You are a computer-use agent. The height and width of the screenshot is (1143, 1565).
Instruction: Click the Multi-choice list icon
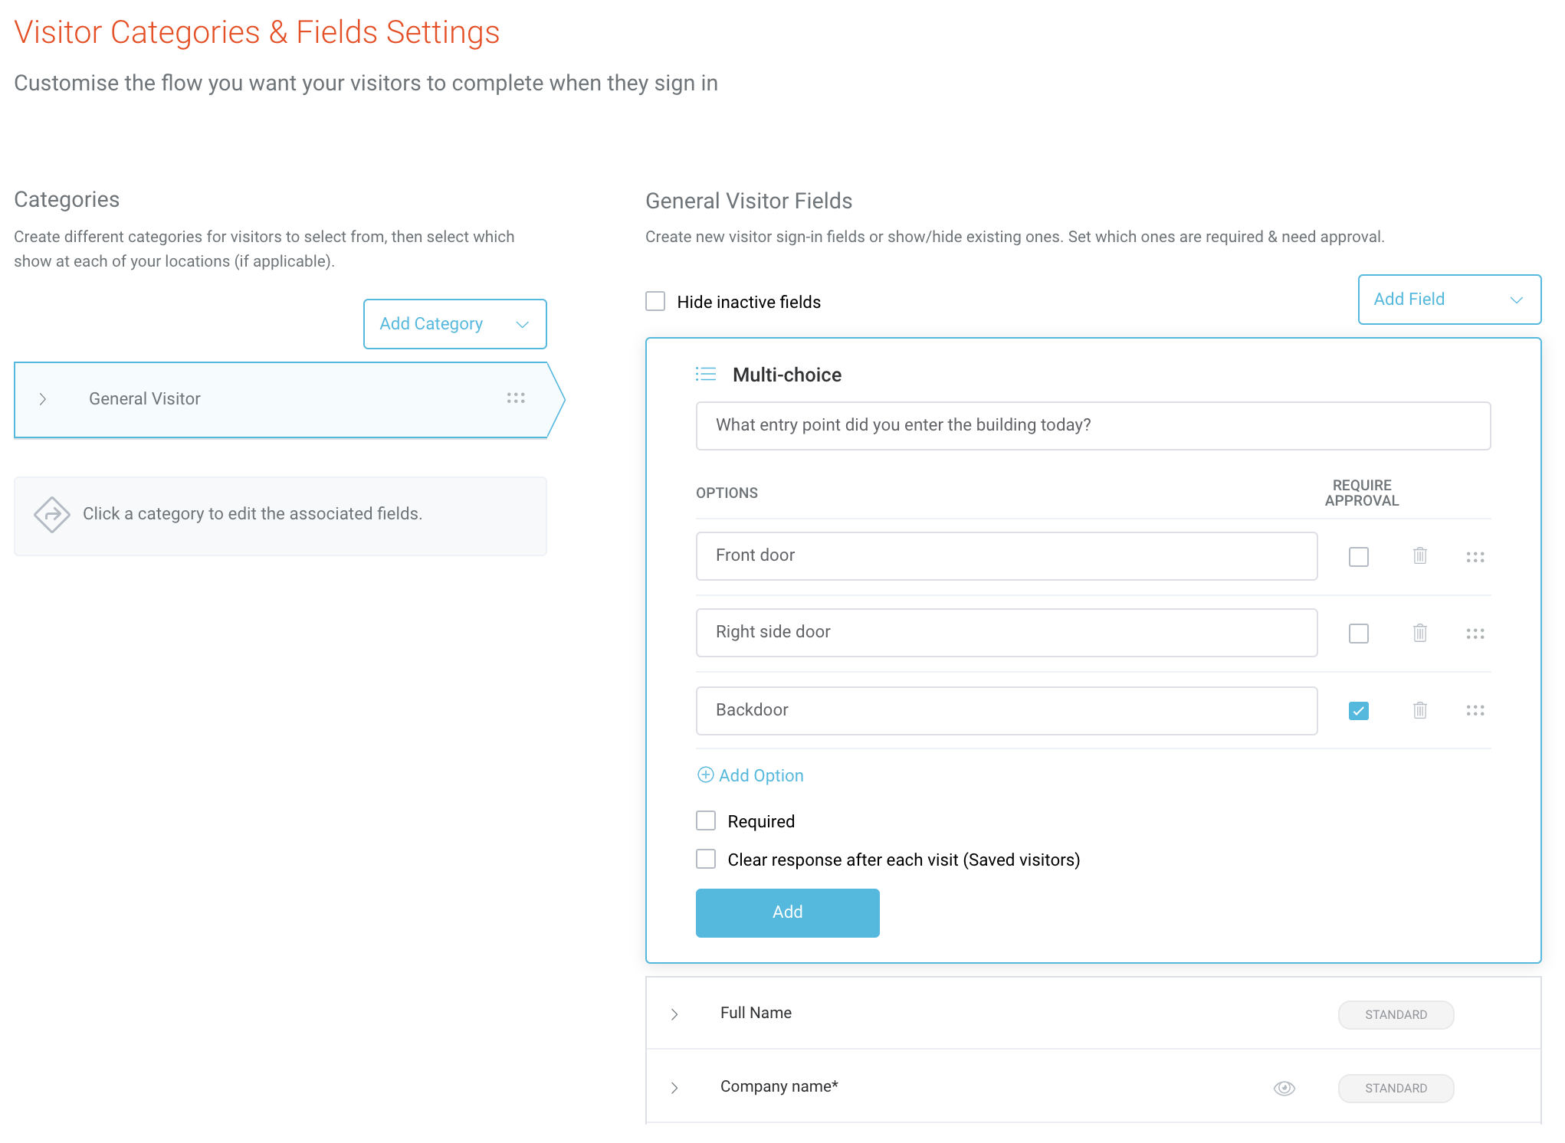click(x=706, y=374)
